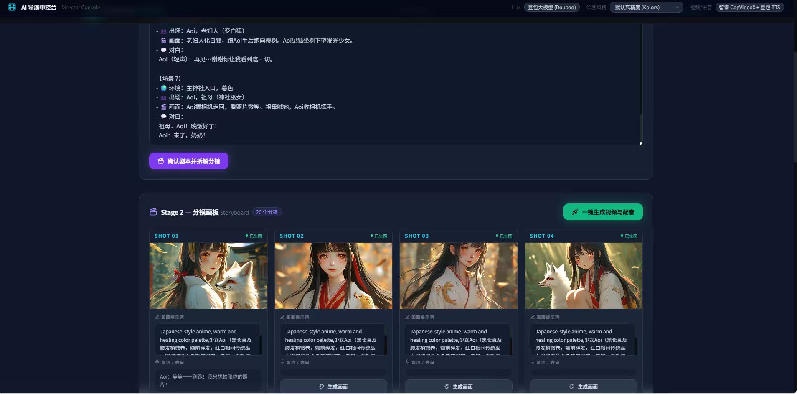Select the Doubao LLM badge
The width and height of the screenshot is (797, 394).
[552, 7]
